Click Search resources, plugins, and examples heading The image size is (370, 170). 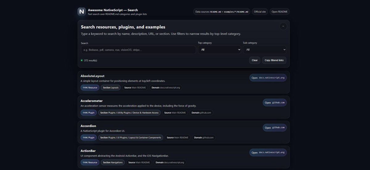click(123, 27)
